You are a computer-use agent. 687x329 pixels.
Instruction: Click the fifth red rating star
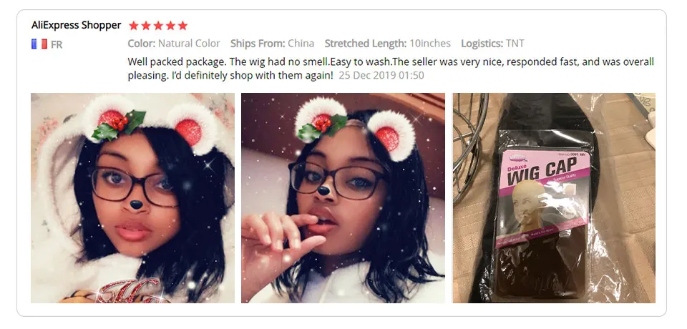pos(182,26)
